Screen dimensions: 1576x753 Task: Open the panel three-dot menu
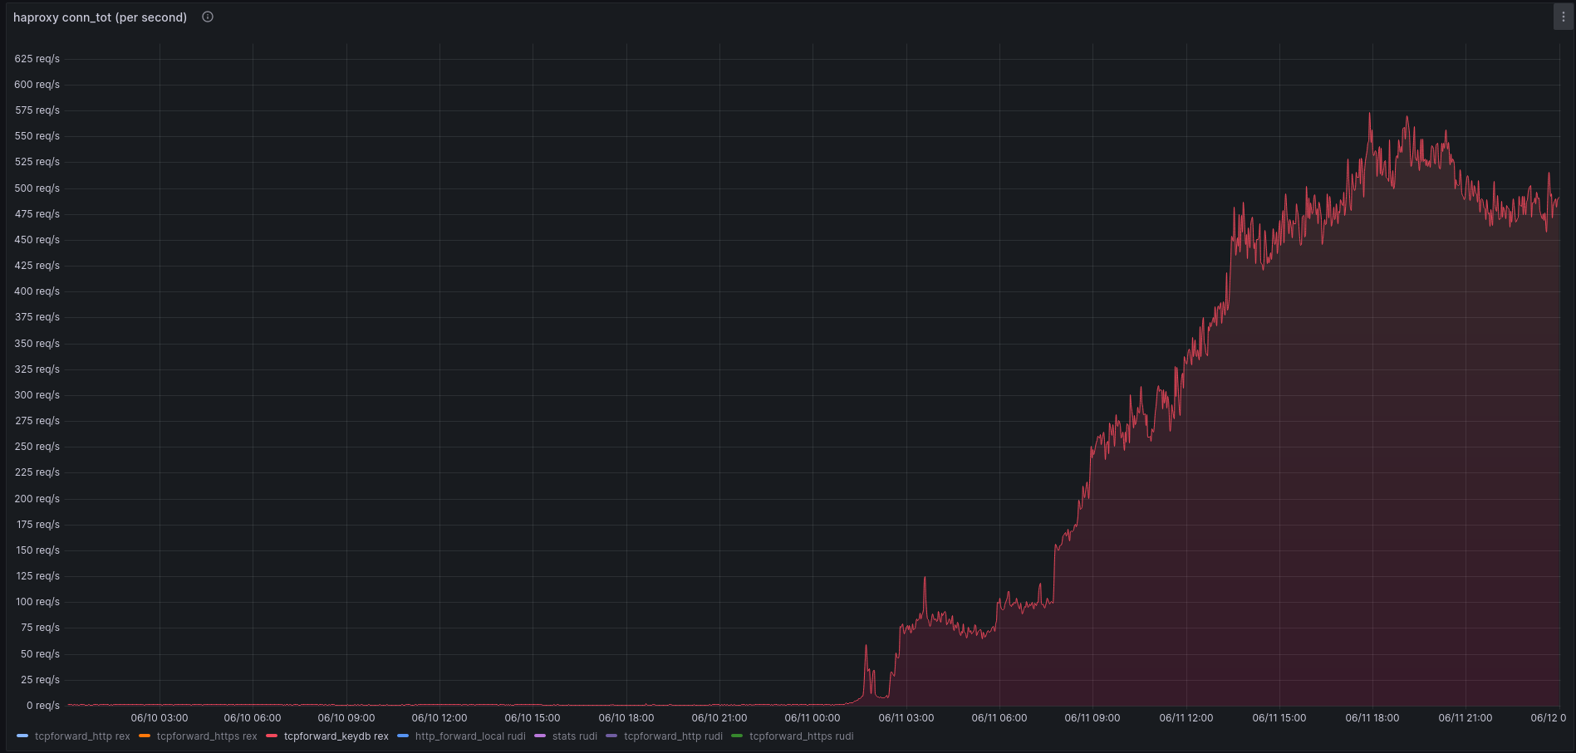[x=1563, y=17]
